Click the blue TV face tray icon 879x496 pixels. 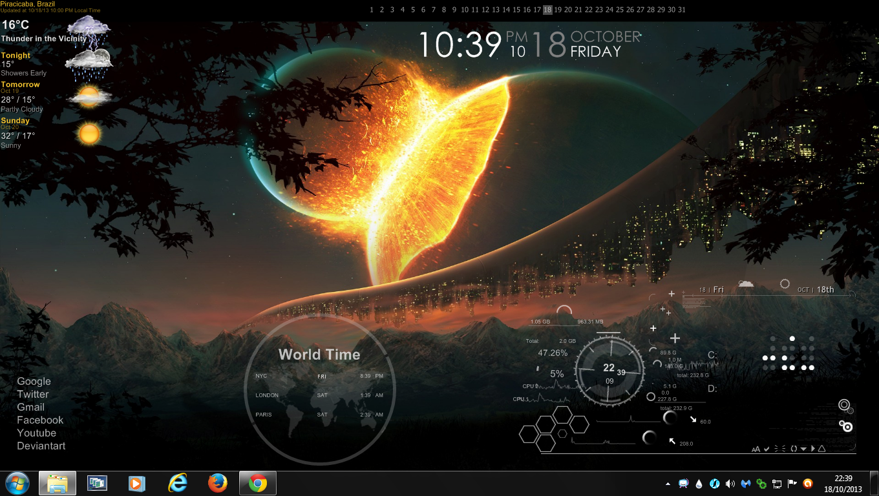point(683,483)
